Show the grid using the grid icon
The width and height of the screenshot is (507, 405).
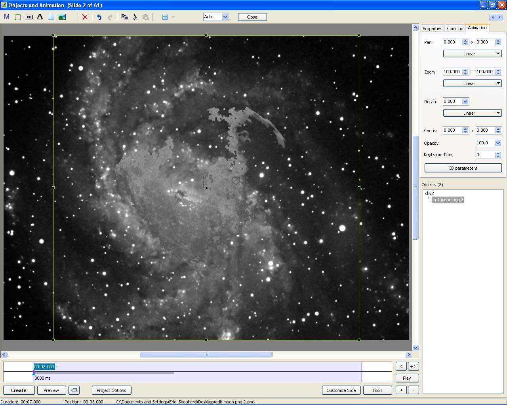(x=165, y=17)
